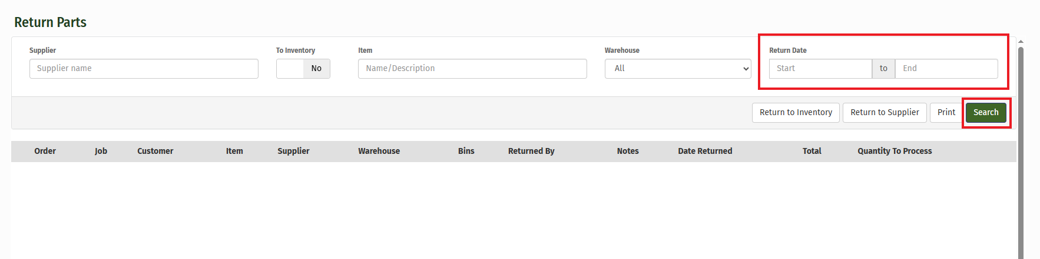Viewport: 1040px width, 259px height.
Task: Click Return to Inventory button
Action: (x=795, y=113)
